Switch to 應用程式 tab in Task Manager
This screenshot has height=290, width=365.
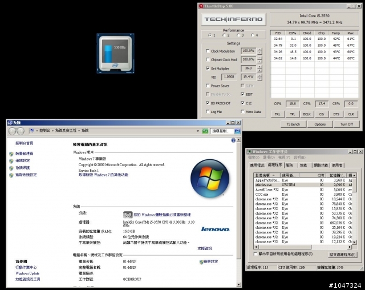(257, 166)
